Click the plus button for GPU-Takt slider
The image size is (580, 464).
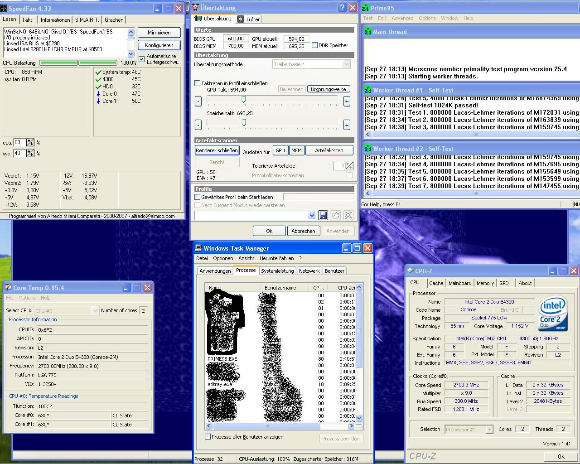tap(347, 101)
